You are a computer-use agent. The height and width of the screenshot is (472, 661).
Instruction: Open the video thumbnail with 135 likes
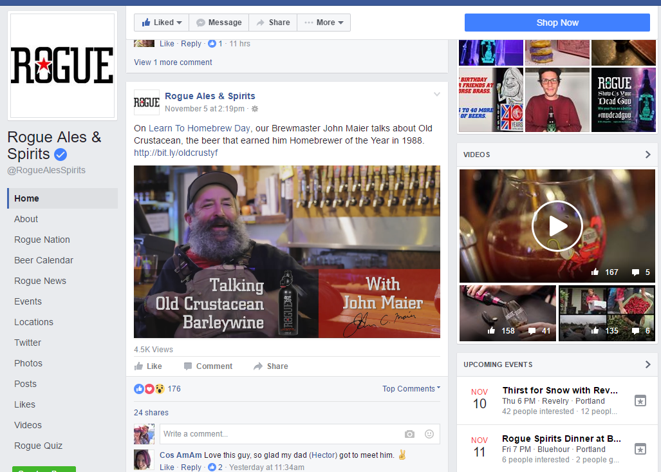click(x=607, y=313)
